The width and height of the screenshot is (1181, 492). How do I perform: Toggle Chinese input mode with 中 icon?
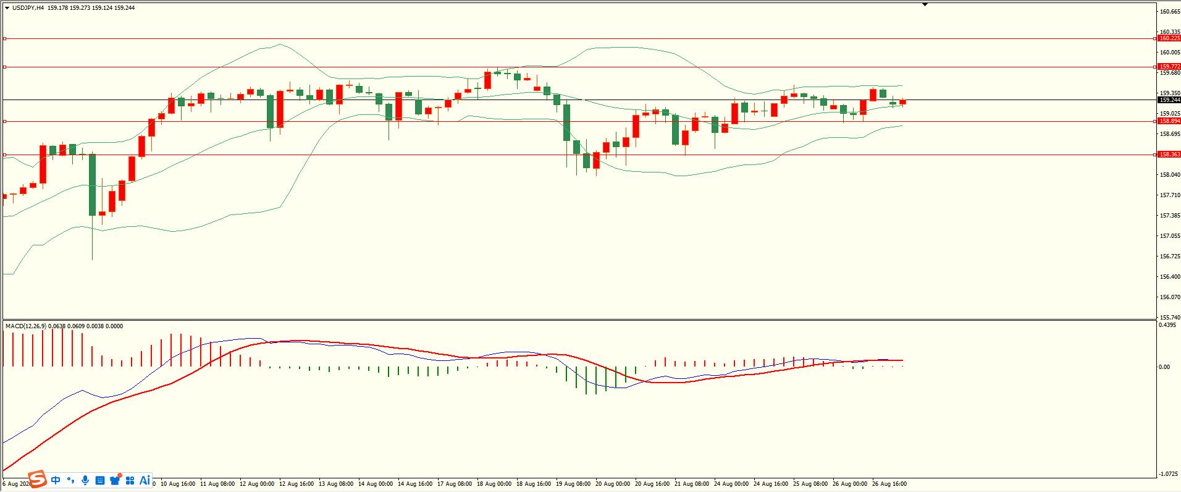point(56,480)
